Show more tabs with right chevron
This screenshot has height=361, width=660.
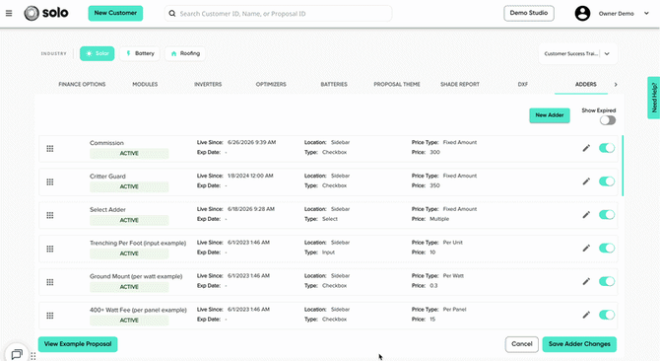click(616, 84)
